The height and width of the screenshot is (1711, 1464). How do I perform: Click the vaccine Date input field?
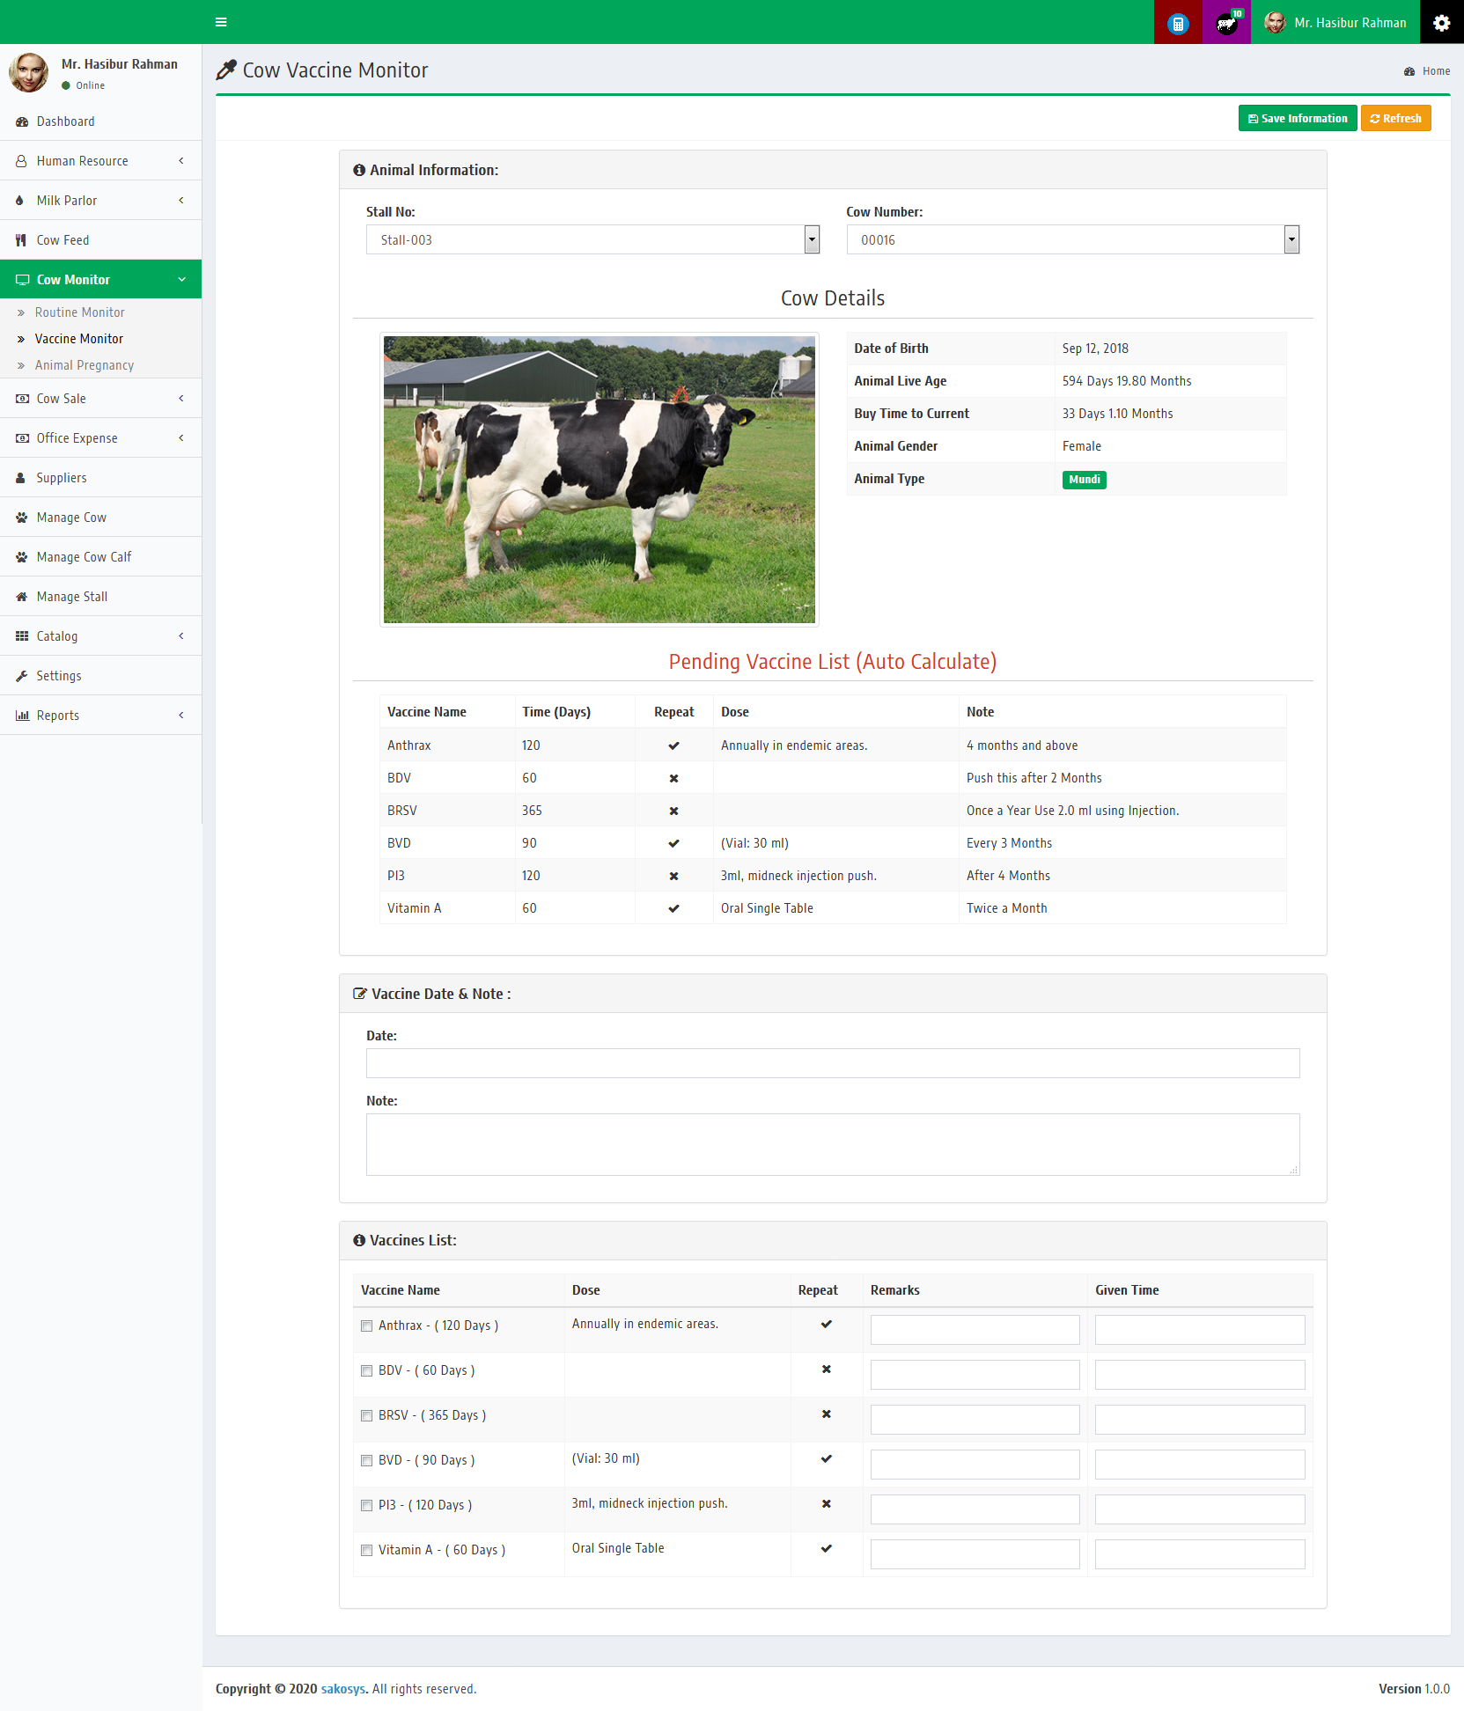[832, 1063]
